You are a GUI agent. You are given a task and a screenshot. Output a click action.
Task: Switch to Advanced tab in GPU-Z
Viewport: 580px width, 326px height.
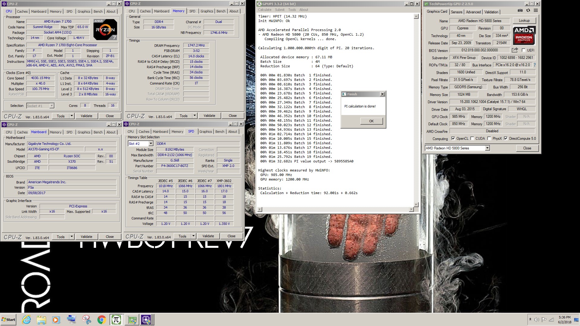(473, 12)
